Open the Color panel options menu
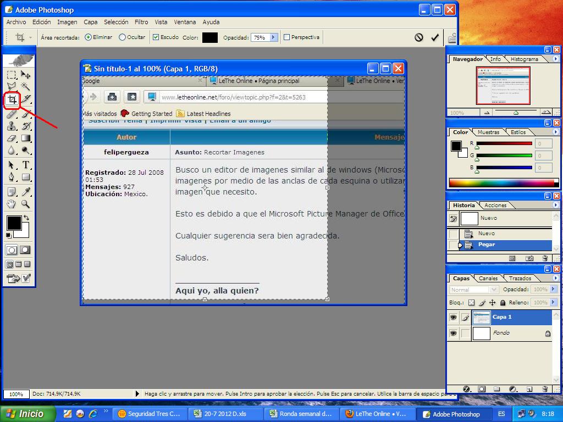This screenshot has width=563, height=422. [555, 132]
